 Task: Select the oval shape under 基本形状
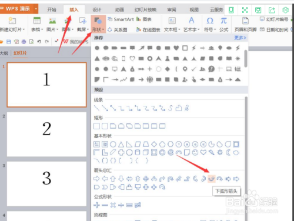[113, 145]
